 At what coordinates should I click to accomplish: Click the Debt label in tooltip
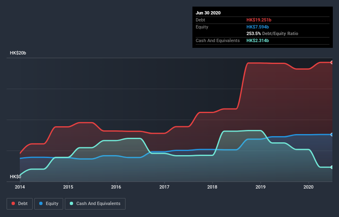(x=200, y=20)
